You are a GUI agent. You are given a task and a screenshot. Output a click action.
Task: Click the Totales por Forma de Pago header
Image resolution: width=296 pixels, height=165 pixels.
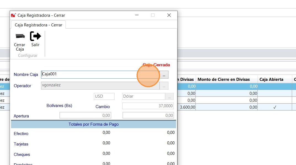click(93, 124)
